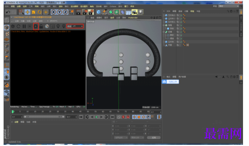This screenshot has height=146, width=249.
Task: Toggle Z axis lock
Action: tap(65, 12)
